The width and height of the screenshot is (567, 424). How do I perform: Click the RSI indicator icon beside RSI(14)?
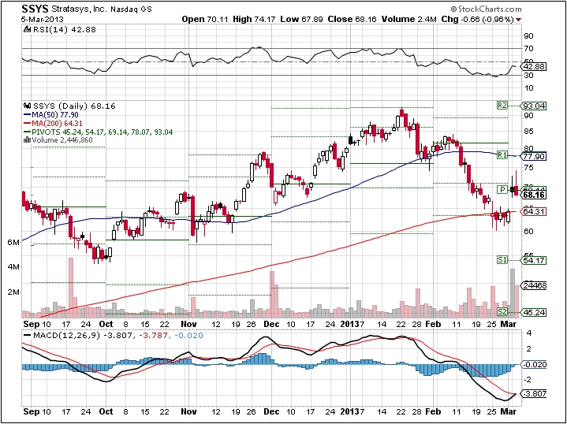click(x=27, y=30)
